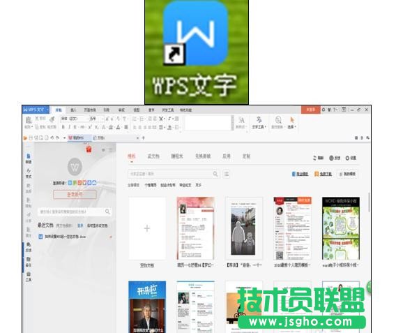Open the WPS 文字 application menu dropdown
Screen dimensions: 396x333
pyautogui.click(x=36, y=110)
